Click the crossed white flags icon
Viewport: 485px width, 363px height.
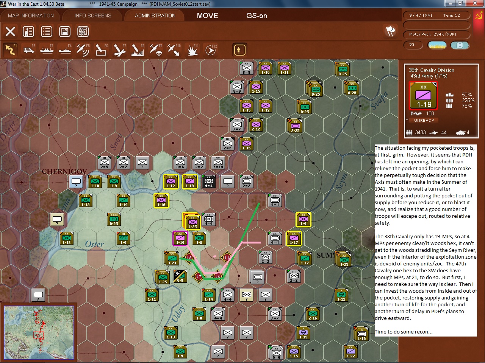pos(390,31)
